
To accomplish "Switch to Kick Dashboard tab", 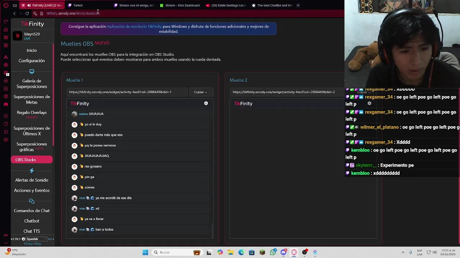I will (180, 5).
